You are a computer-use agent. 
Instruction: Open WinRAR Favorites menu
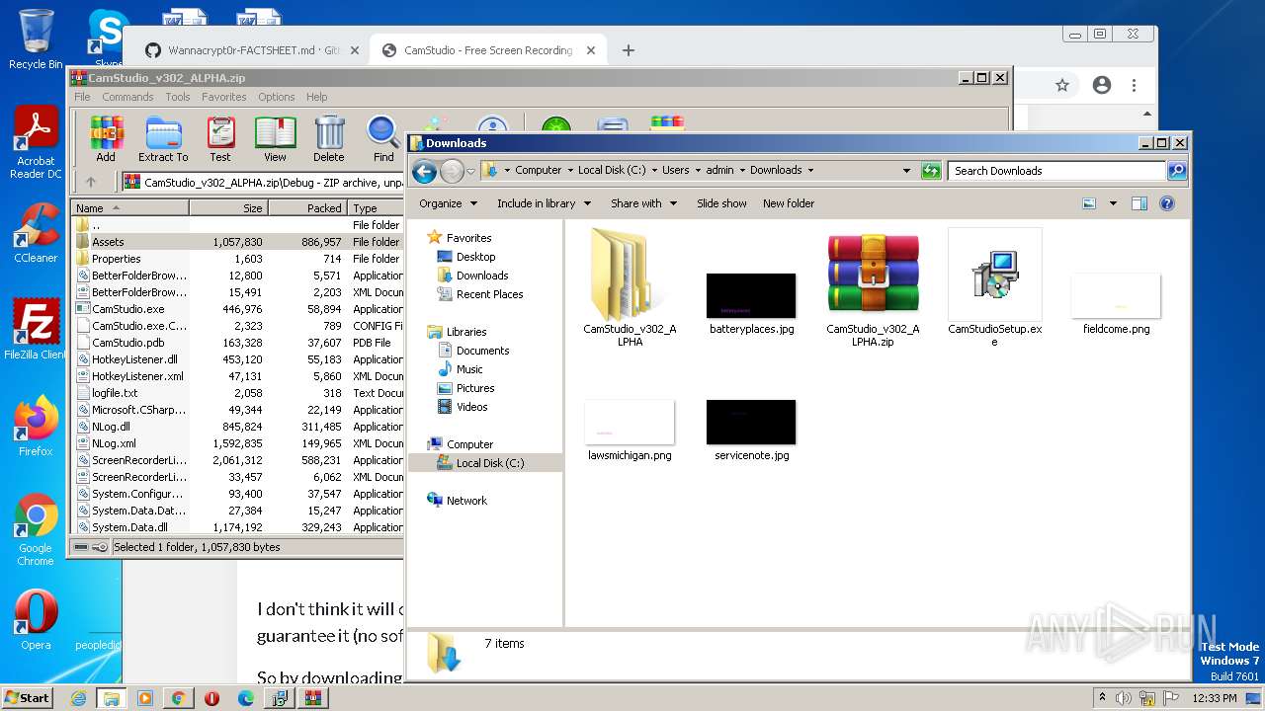point(224,97)
